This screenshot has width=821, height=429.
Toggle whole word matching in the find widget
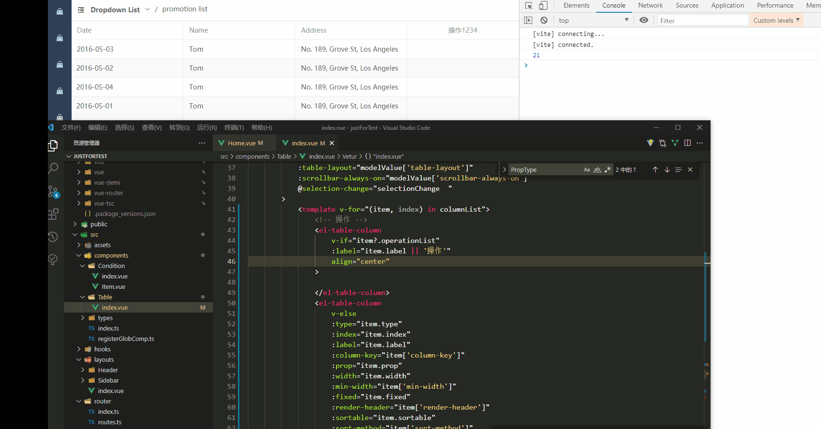point(597,170)
